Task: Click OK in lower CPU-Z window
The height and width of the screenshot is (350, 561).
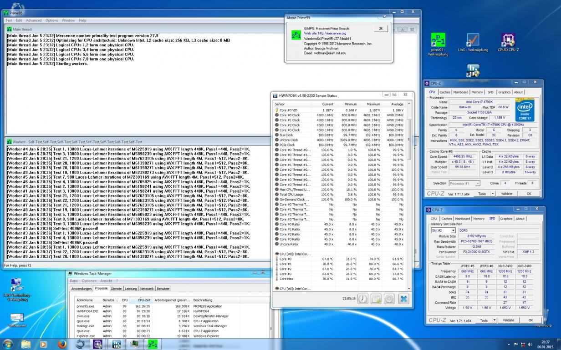Action: click(530, 320)
